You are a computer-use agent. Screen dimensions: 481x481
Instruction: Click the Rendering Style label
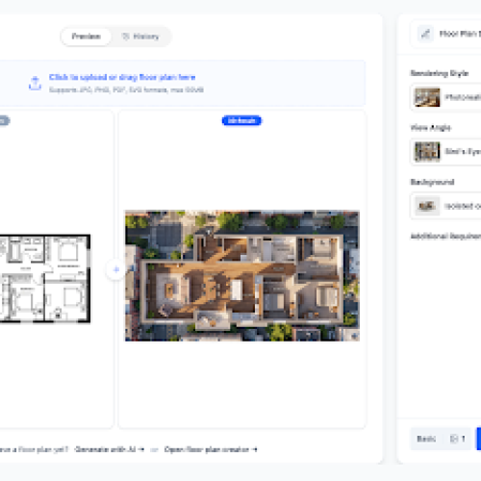[x=440, y=73]
